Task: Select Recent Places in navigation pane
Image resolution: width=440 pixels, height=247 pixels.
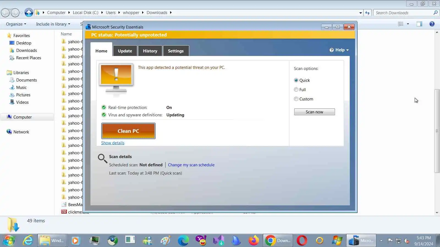Action: click(x=29, y=58)
